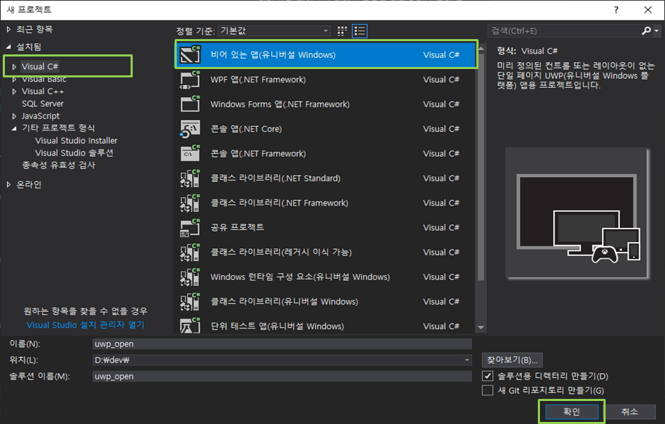Click the 클래스 라이브러리(.NET Standard) icon
The height and width of the screenshot is (424, 665).
click(x=190, y=178)
